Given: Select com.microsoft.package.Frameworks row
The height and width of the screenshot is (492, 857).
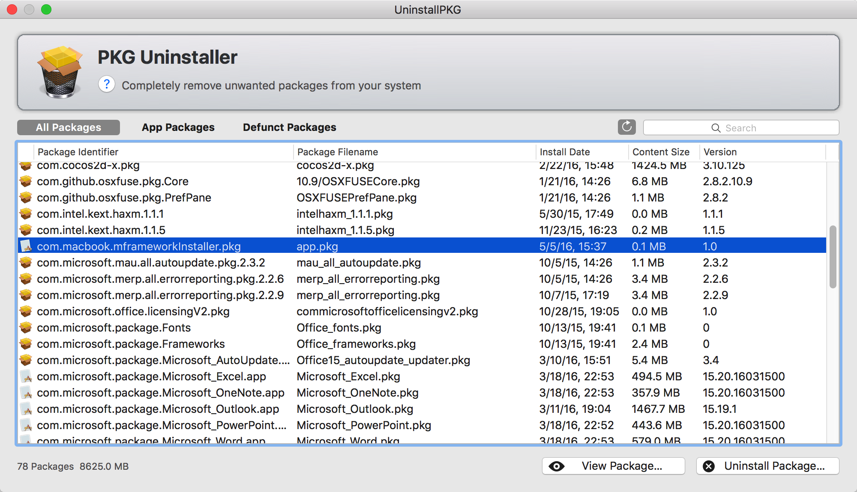Looking at the screenshot, I should tap(131, 344).
